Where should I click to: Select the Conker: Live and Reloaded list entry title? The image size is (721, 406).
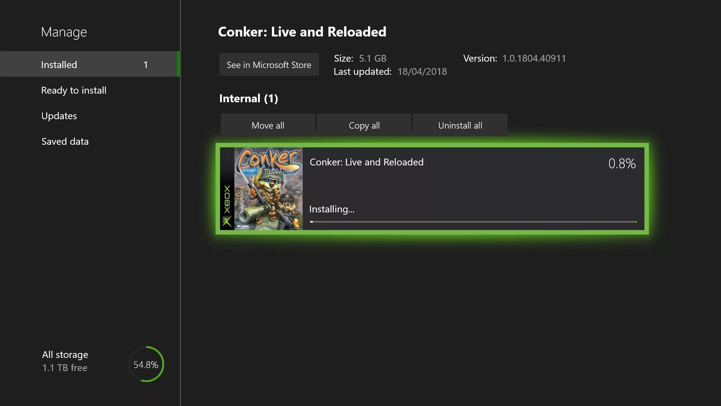[367, 162]
